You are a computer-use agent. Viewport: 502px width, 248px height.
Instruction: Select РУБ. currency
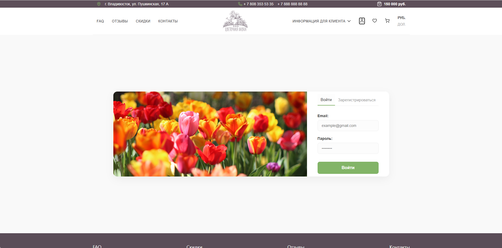pyautogui.click(x=401, y=18)
